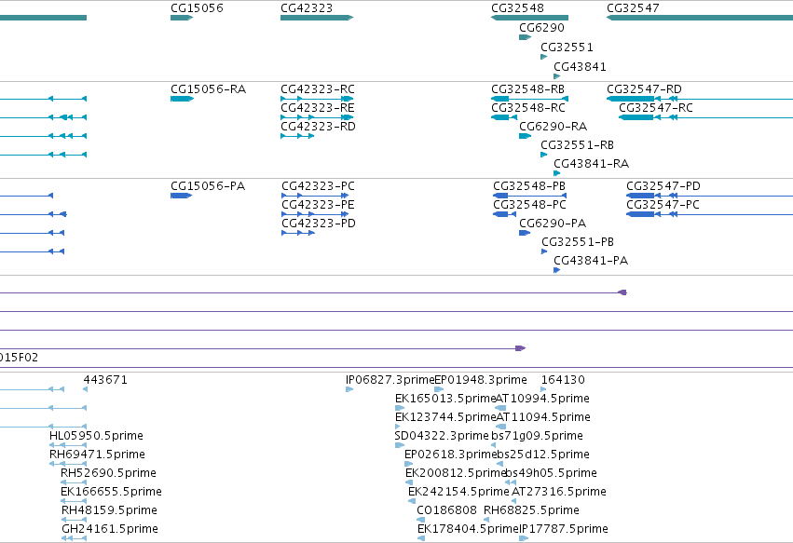Click the CG42323 gene bar
The width and height of the screenshot is (793, 543).
[317, 18]
